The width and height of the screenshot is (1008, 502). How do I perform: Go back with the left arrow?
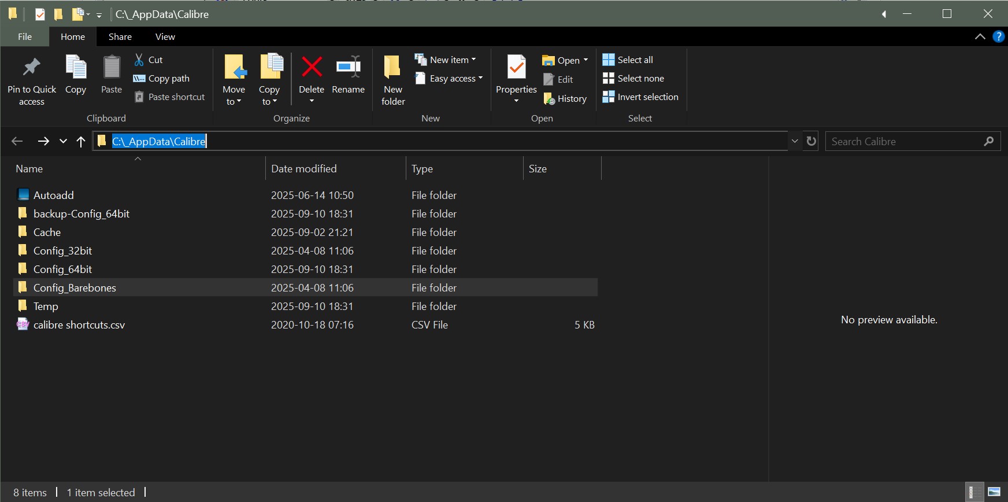(17, 141)
